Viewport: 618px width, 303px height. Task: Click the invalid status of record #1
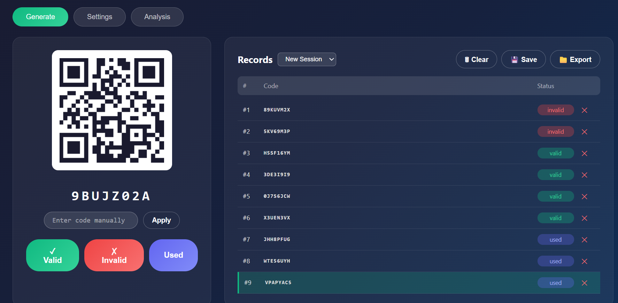click(x=556, y=110)
